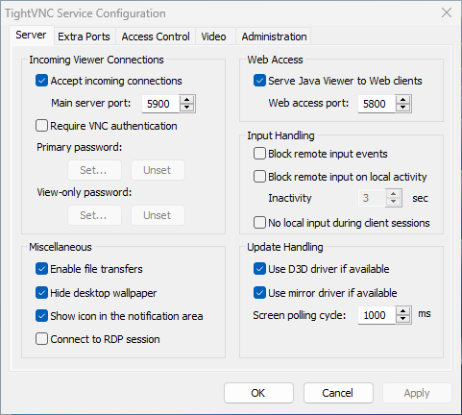Click the Cancel button
The width and height of the screenshot is (462, 415).
(x=338, y=393)
